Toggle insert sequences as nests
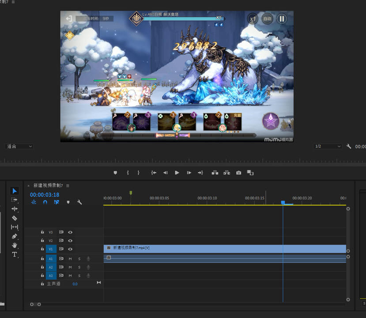 click(x=34, y=202)
